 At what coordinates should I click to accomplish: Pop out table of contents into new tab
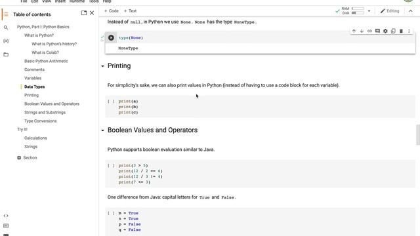(84, 13)
